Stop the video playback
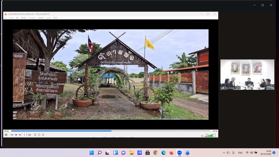The width and height of the screenshot is (279, 157). pos(16,135)
